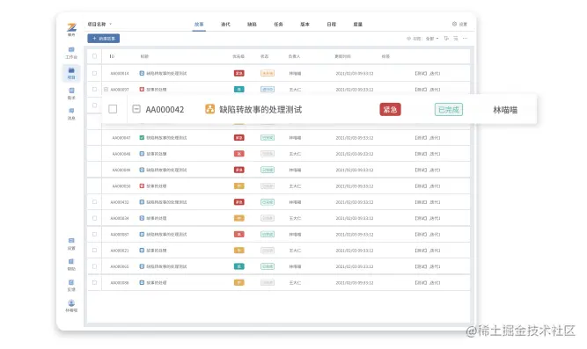Open 项目 in the left sidebar
The height and width of the screenshot is (349, 587).
[x=71, y=73]
